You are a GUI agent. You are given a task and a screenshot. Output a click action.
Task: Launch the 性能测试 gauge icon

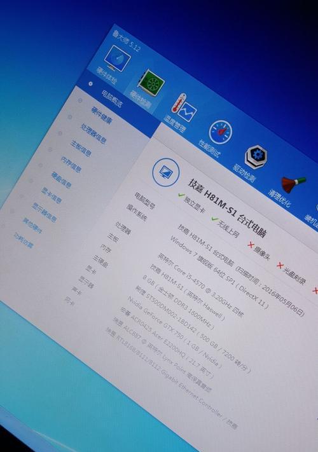point(220,132)
